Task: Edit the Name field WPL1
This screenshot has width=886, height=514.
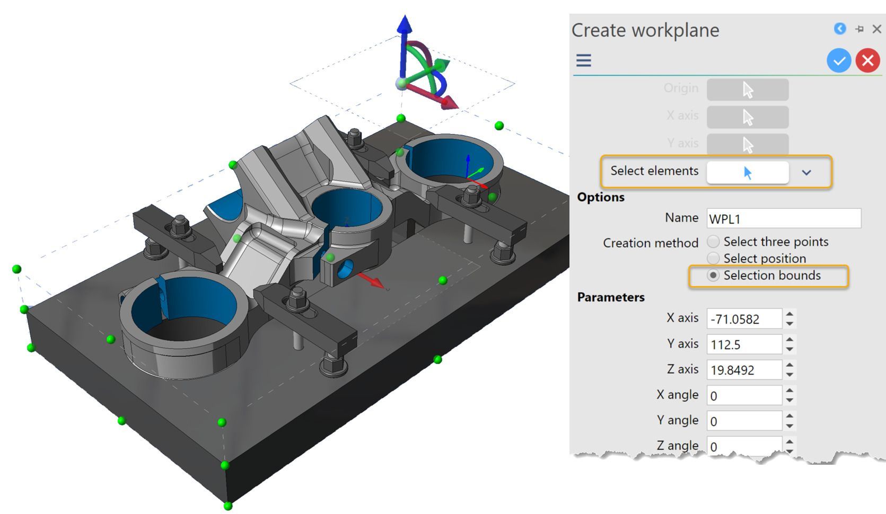Action: click(784, 218)
